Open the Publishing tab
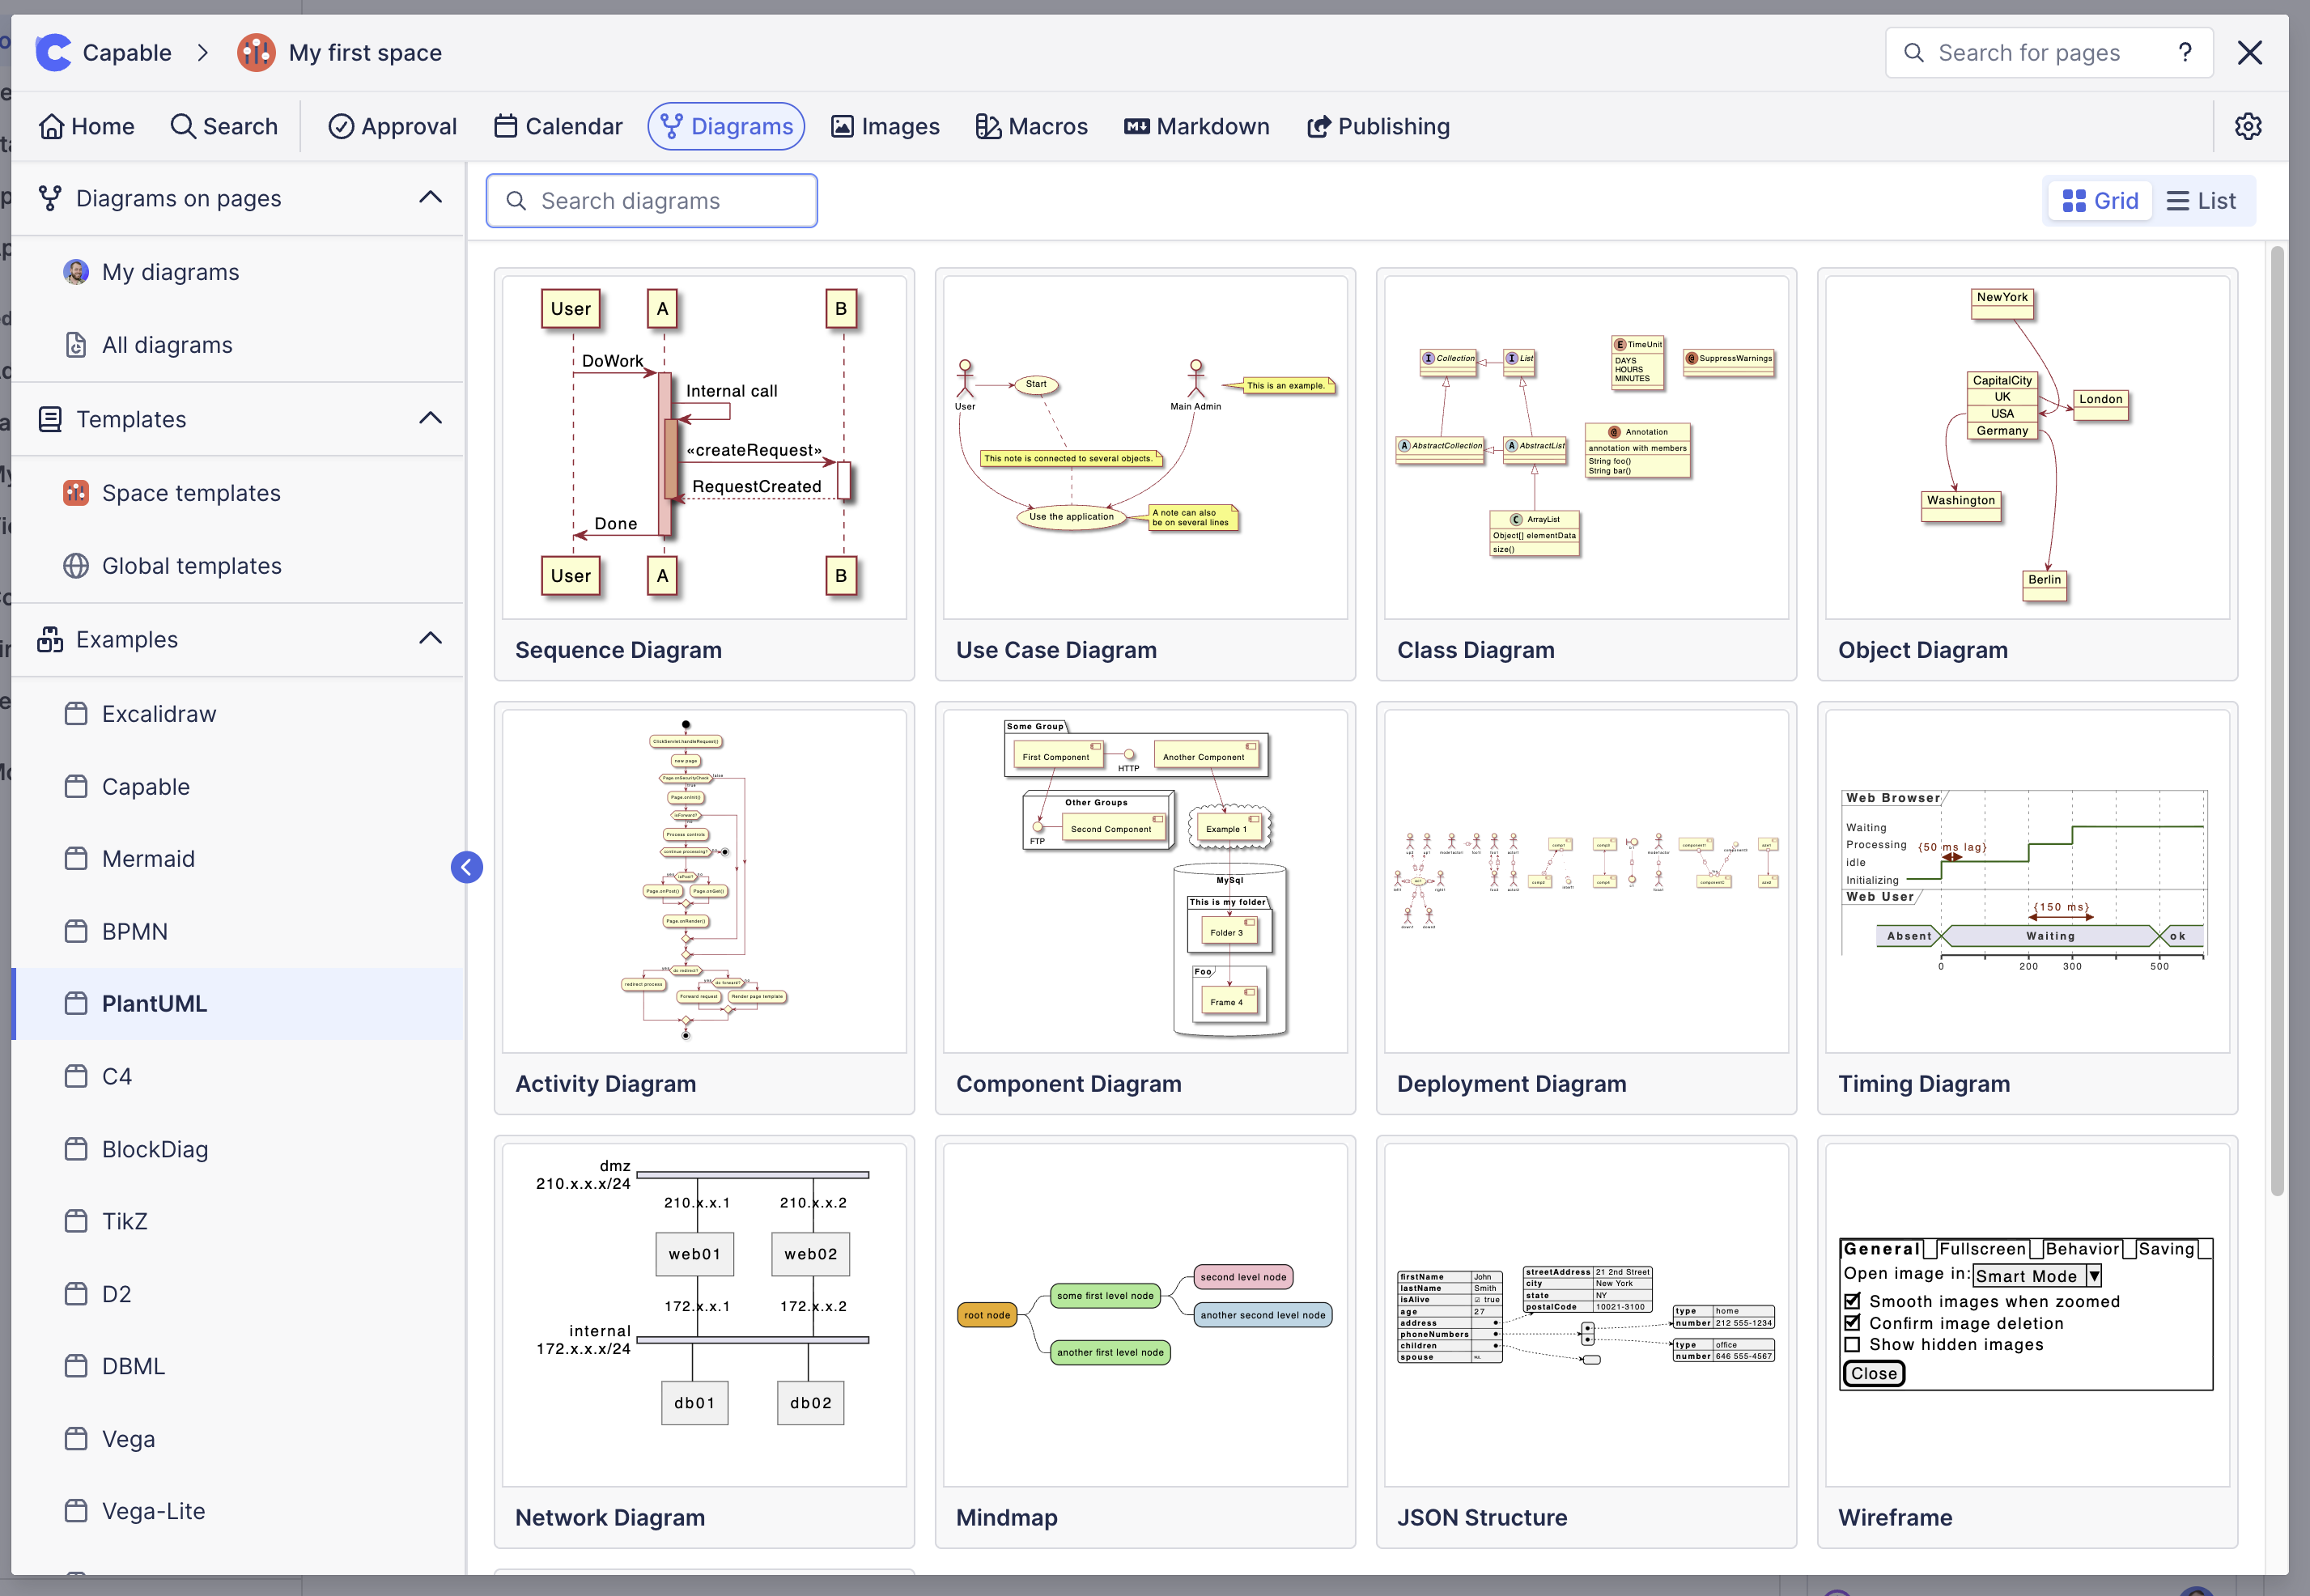This screenshot has height=1596, width=2310. 1378,126
